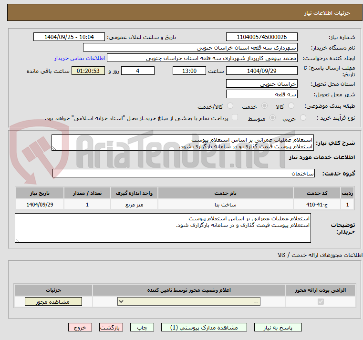Click the بازگشت back button
The width and height of the screenshot is (363, 340).
pos(111,327)
